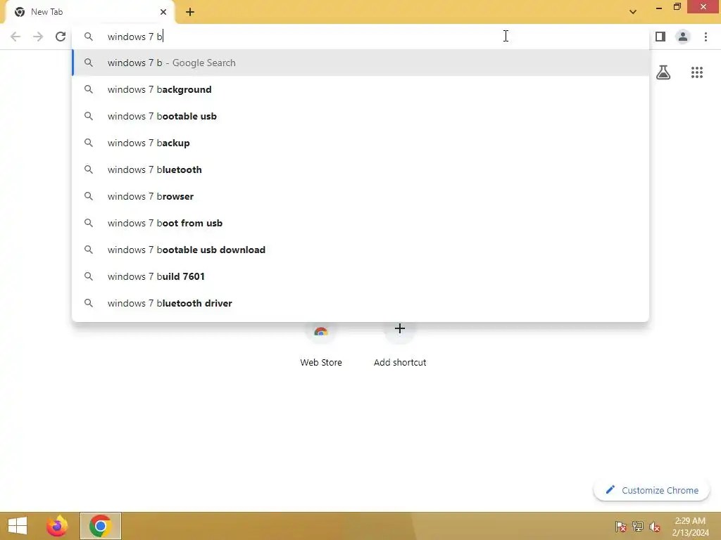Select 'windows 7 build 7601' suggestion
721x540 pixels.
(360, 276)
